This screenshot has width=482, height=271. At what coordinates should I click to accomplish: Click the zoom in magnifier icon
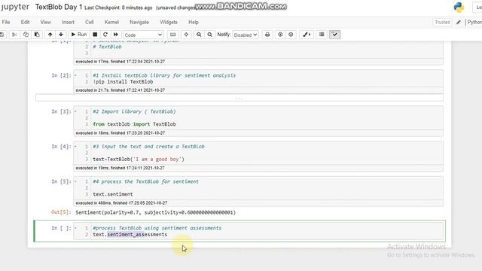[x=199, y=35]
